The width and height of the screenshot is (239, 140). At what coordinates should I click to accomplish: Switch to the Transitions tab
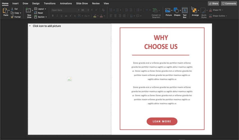[x=50, y=3]
